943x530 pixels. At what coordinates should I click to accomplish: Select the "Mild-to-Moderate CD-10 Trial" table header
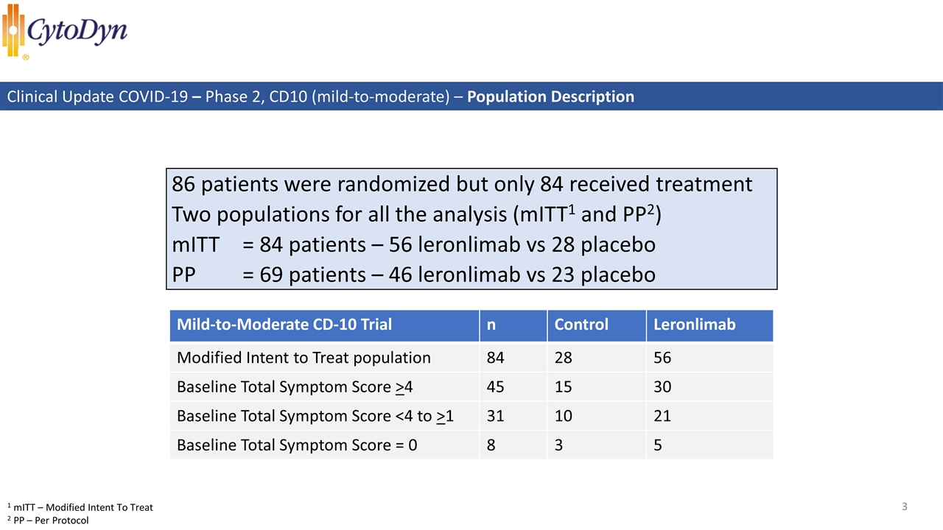tap(284, 325)
